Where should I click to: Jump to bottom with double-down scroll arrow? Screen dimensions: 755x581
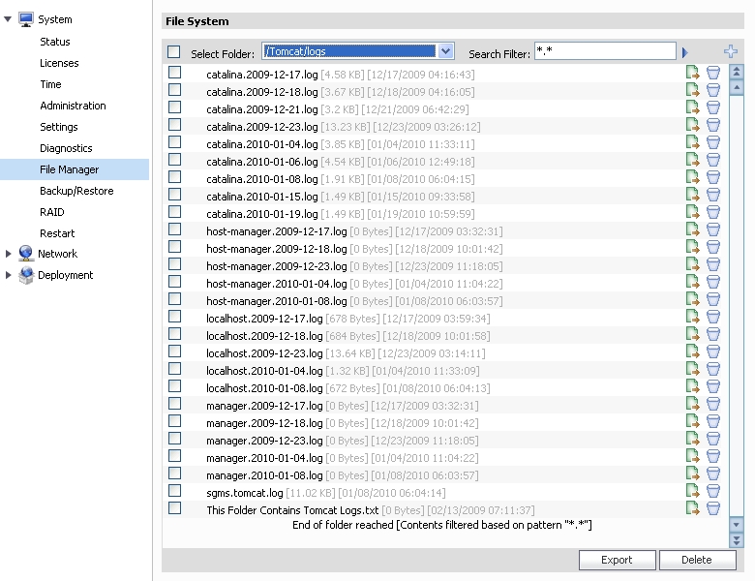(x=737, y=540)
